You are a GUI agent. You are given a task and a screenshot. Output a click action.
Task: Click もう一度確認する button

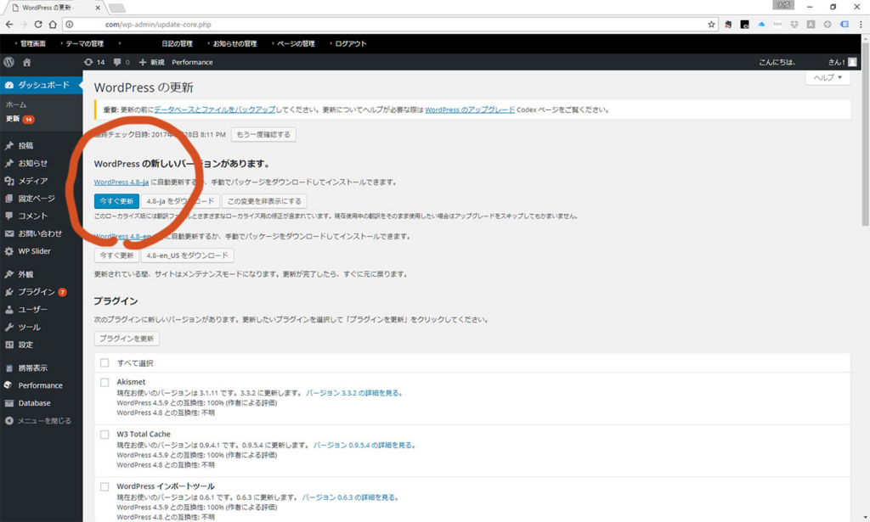coord(263,135)
